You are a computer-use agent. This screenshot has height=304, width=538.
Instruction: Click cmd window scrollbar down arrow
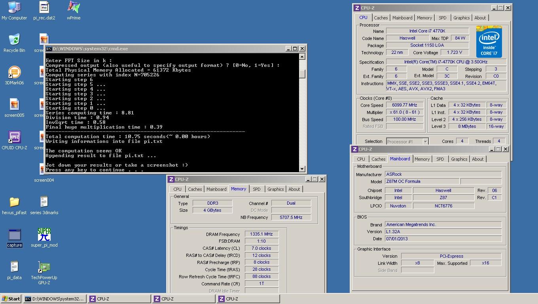pyautogui.click(x=302, y=169)
